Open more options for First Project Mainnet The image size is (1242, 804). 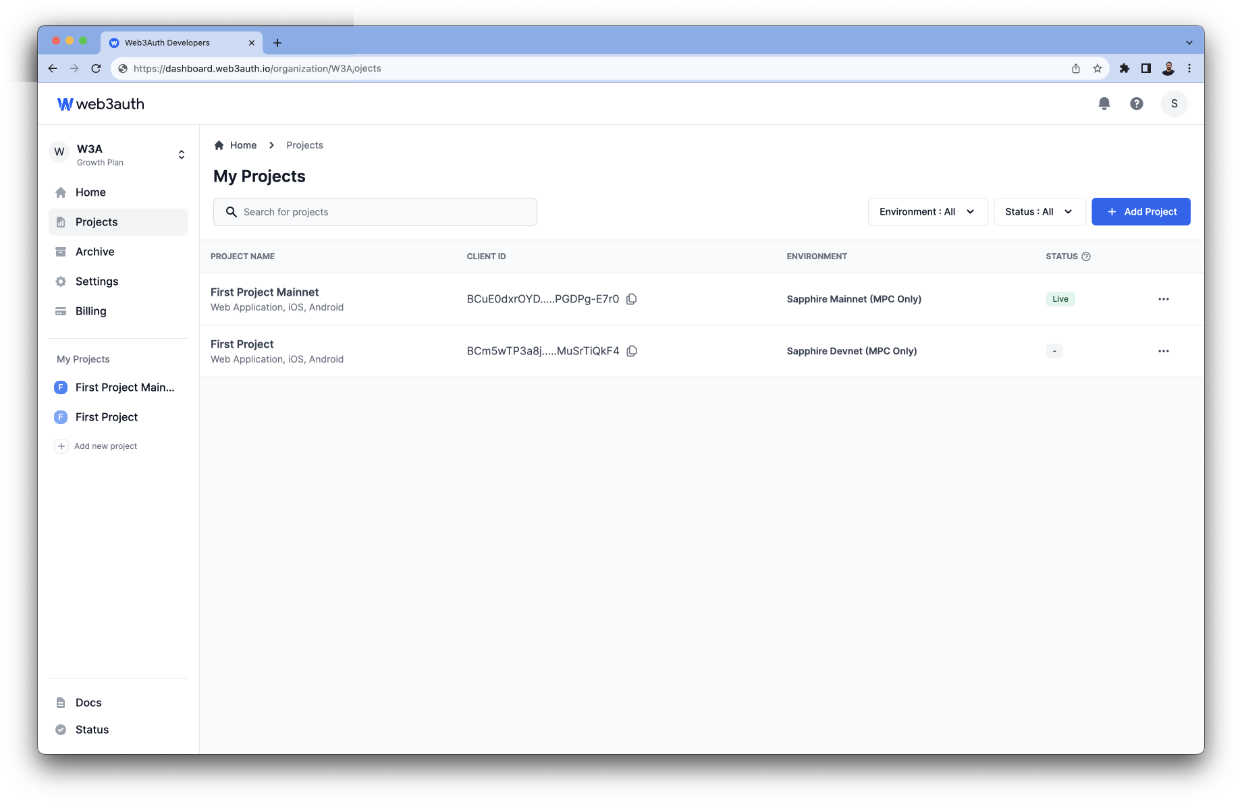1164,299
